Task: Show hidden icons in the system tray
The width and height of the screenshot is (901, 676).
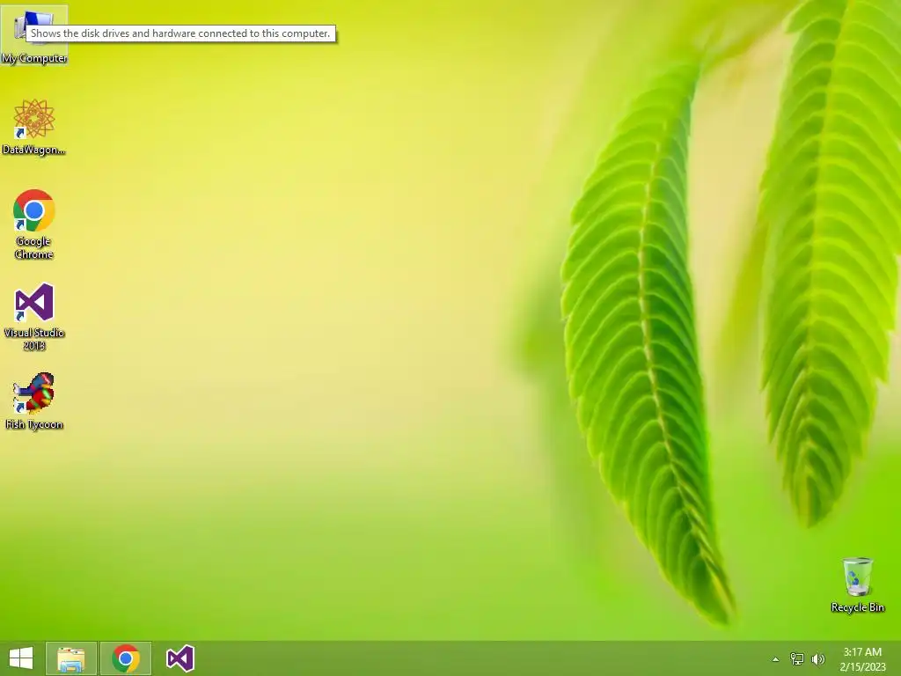Action: click(x=775, y=659)
